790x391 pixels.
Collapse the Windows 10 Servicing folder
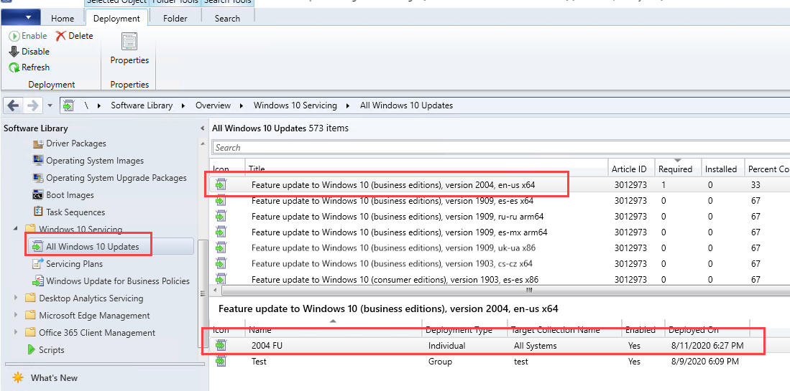point(16,229)
